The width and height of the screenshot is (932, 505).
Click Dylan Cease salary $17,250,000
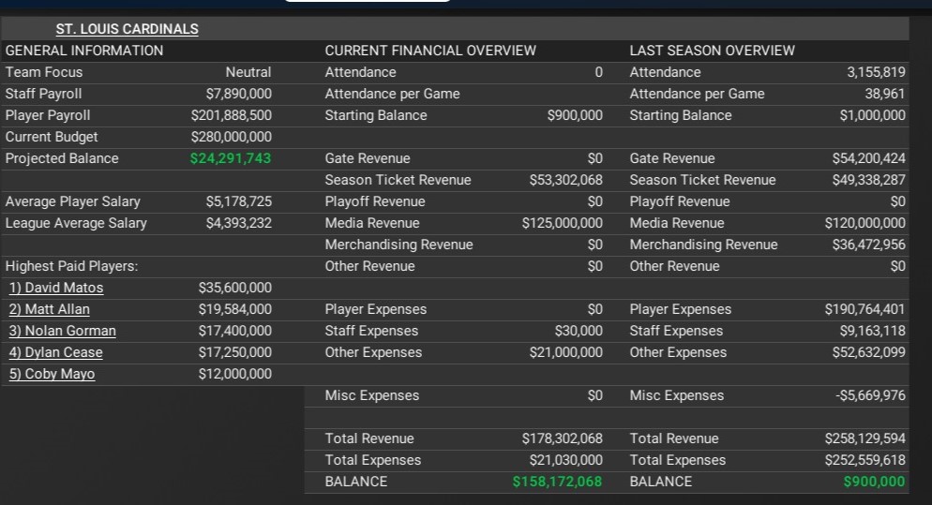(234, 352)
